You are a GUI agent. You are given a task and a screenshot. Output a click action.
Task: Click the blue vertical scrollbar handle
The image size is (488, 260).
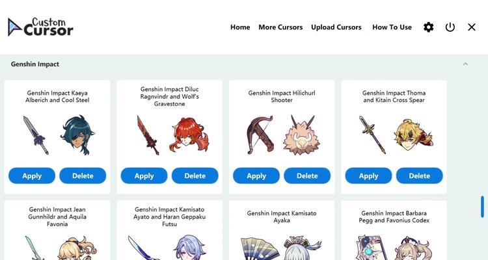482,207
